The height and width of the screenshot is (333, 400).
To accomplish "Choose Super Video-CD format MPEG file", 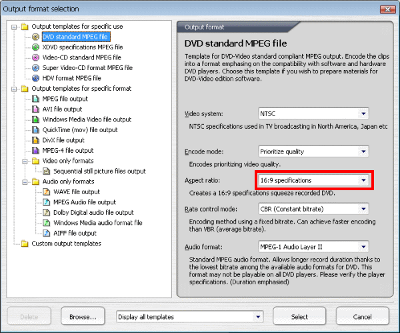I will tap(87, 67).
